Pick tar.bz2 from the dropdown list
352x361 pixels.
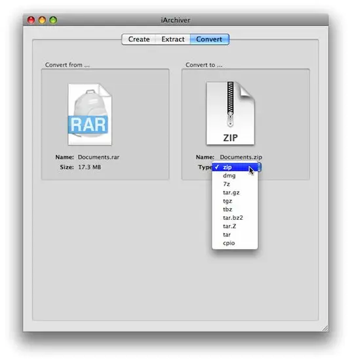tap(235, 218)
